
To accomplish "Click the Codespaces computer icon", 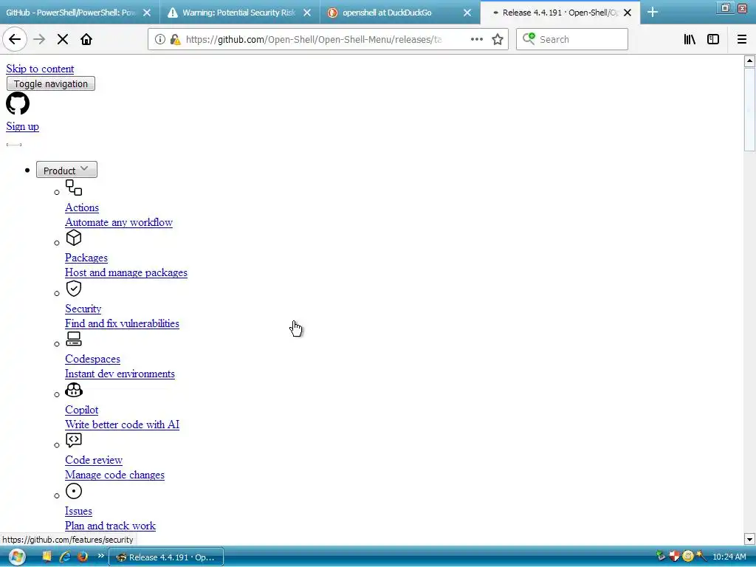I will point(74,339).
